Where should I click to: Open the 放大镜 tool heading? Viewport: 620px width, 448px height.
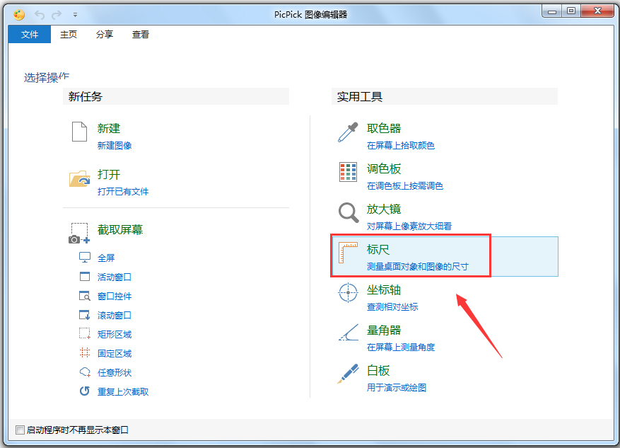point(384,209)
